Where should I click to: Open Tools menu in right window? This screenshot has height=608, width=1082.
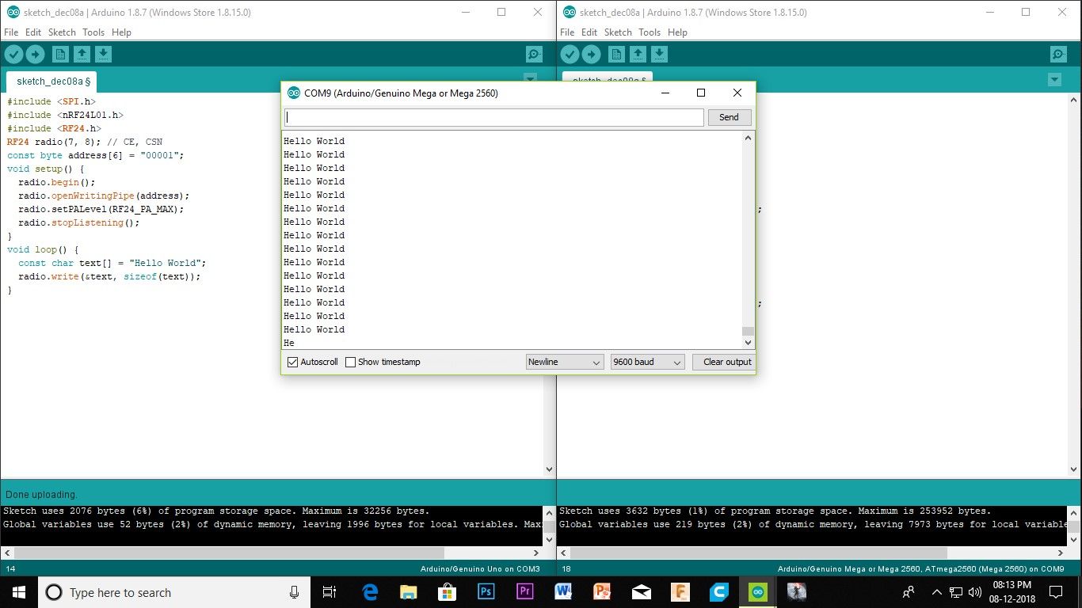click(650, 32)
